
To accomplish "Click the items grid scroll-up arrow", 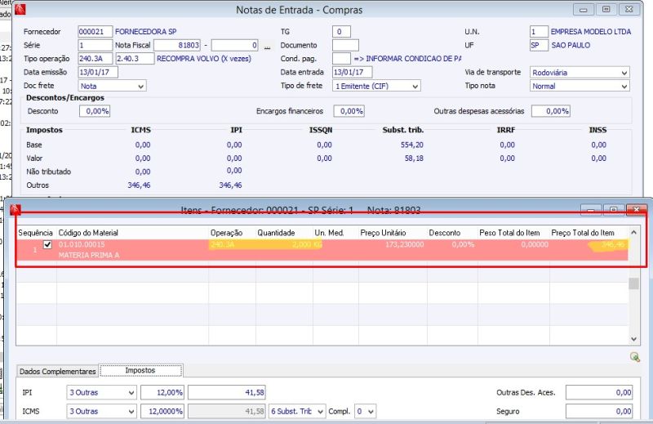I will 633,234.
